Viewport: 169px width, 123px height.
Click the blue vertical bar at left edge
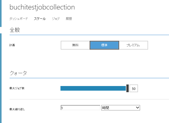tap(1, 77)
